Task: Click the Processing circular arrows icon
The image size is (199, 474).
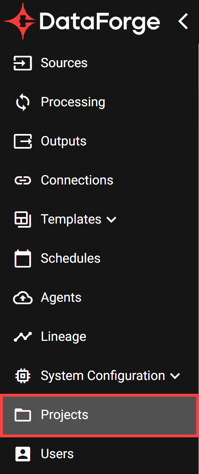Action: coord(23,102)
